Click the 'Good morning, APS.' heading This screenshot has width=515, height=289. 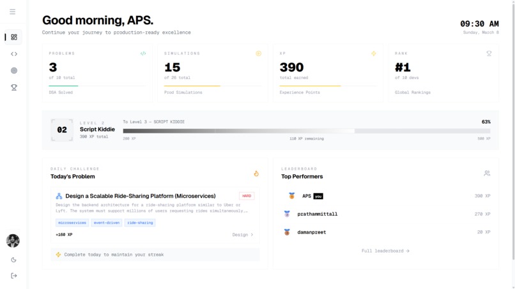click(x=98, y=20)
